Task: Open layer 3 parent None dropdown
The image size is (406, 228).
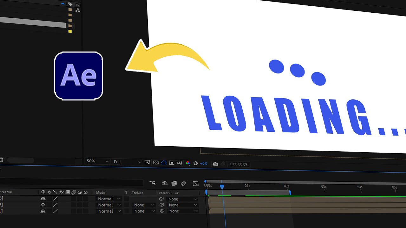Action: [182, 199]
